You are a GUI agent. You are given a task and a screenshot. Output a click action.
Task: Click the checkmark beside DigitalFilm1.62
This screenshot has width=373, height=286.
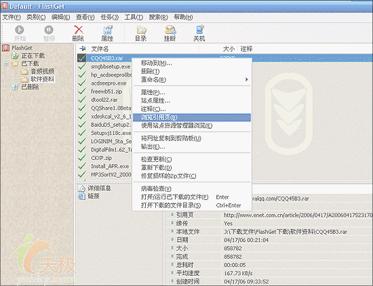(x=82, y=150)
